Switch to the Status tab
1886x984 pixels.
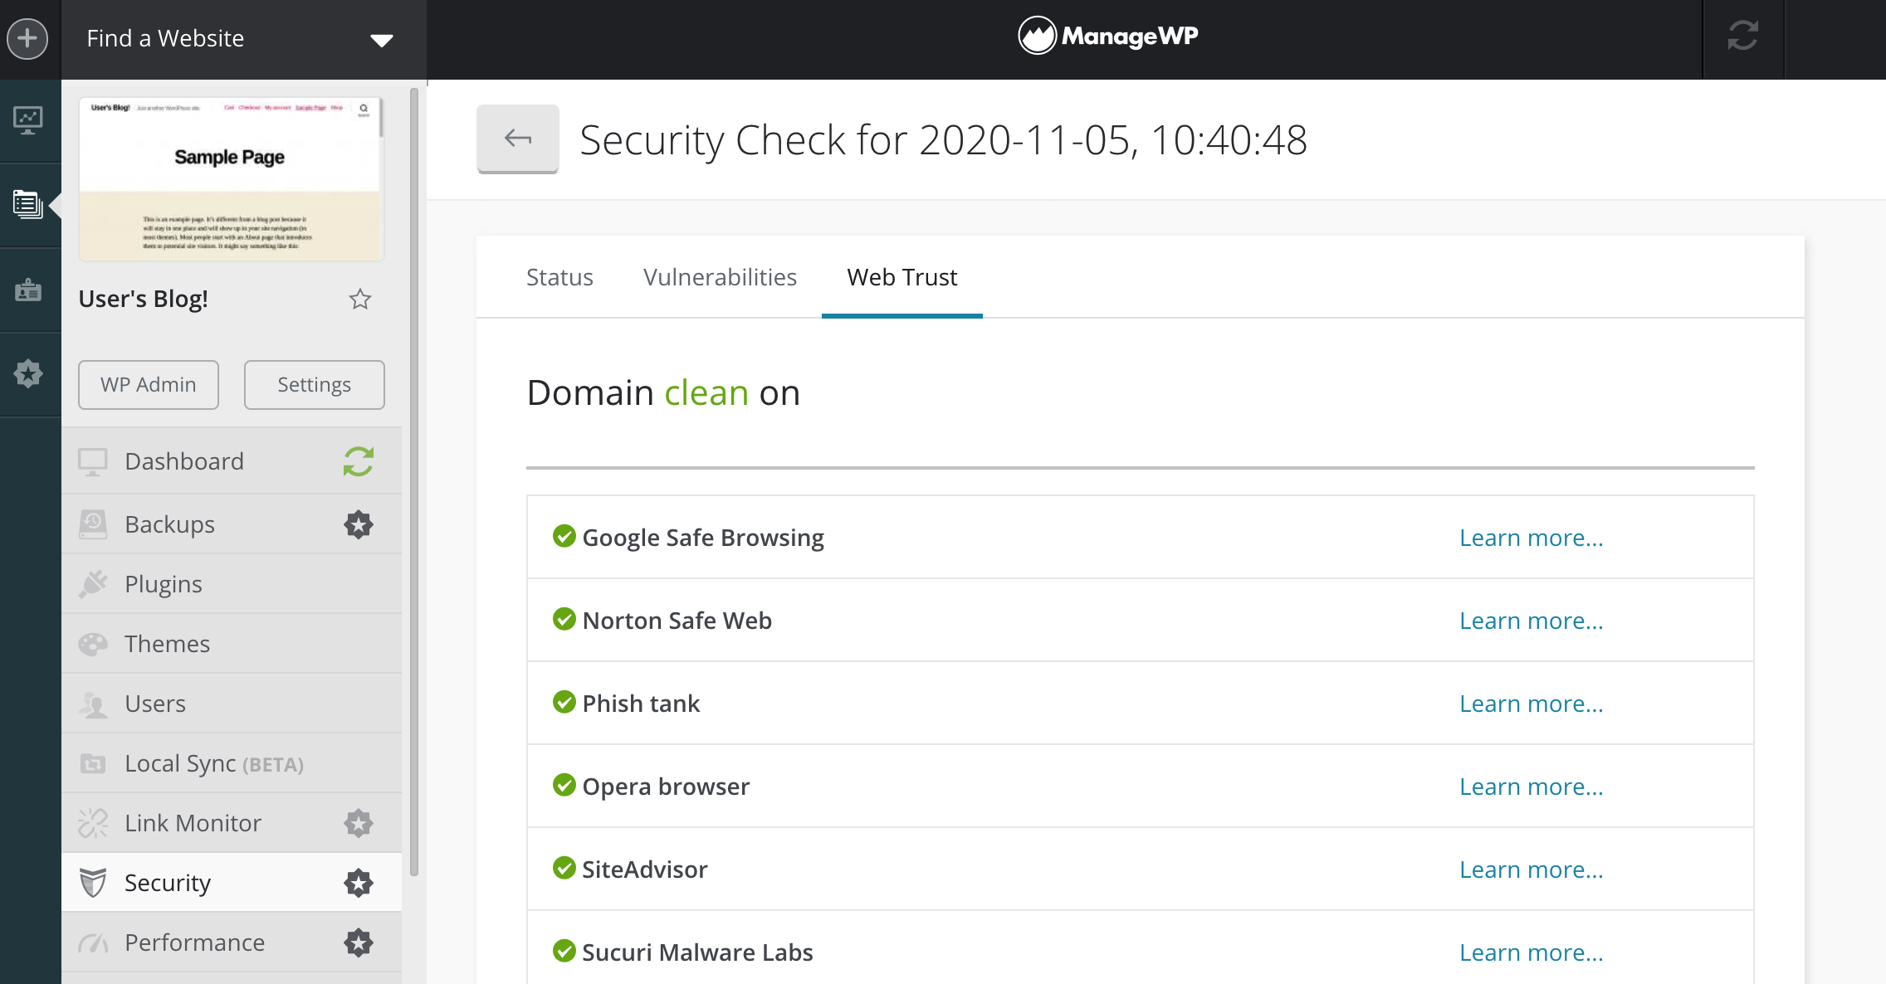pyautogui.click(x=559, y=277)
